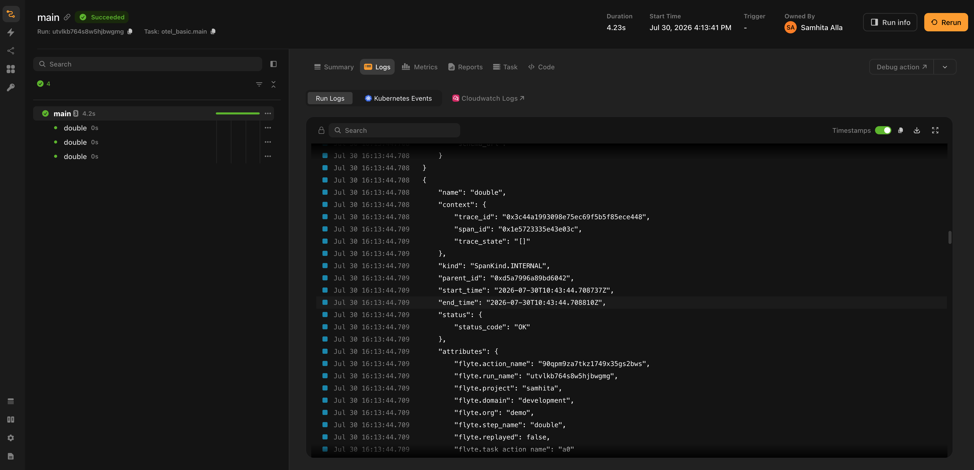
Task: Switch to the Code tab
Action: [x=541, y=67]
